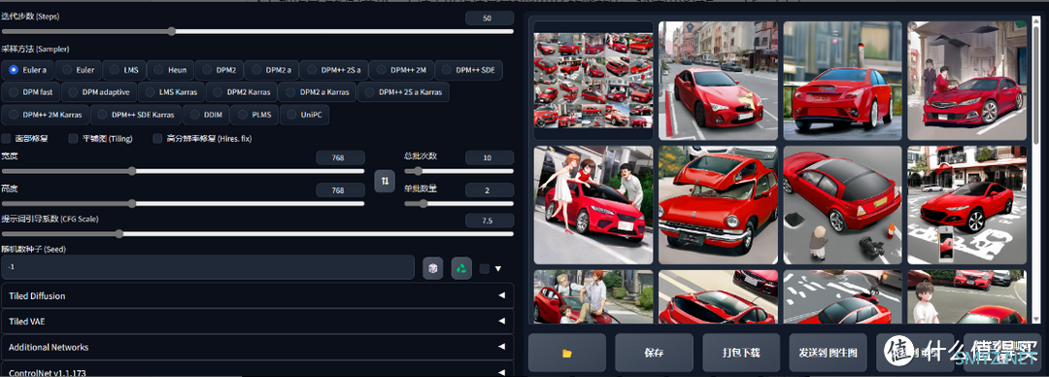Select DPM++ 2S a sampler

click(x=334, y=70)
